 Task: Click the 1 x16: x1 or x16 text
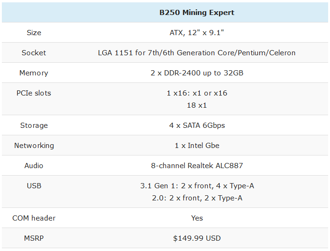coord(197,93)
